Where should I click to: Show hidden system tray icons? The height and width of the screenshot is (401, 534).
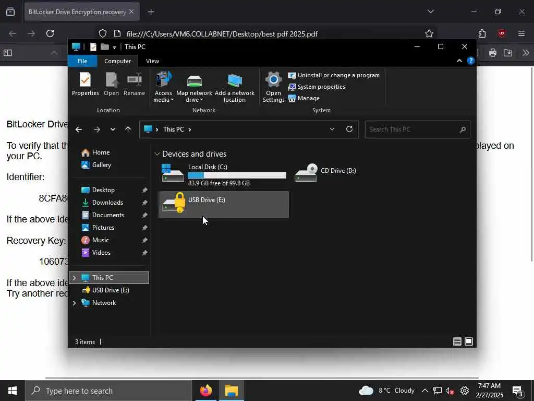tap(424, 391)
